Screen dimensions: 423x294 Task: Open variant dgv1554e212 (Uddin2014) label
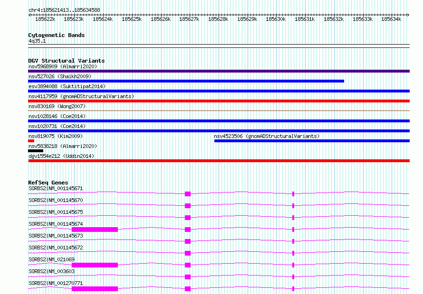[x=61, y=156]
